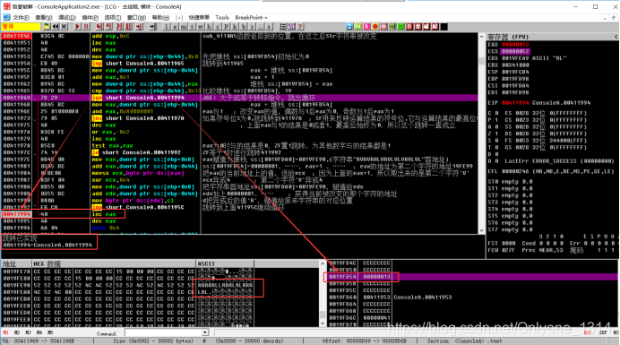Open the 窗口(W) menu
620x345 pixels.
click(x=136, y=17)
